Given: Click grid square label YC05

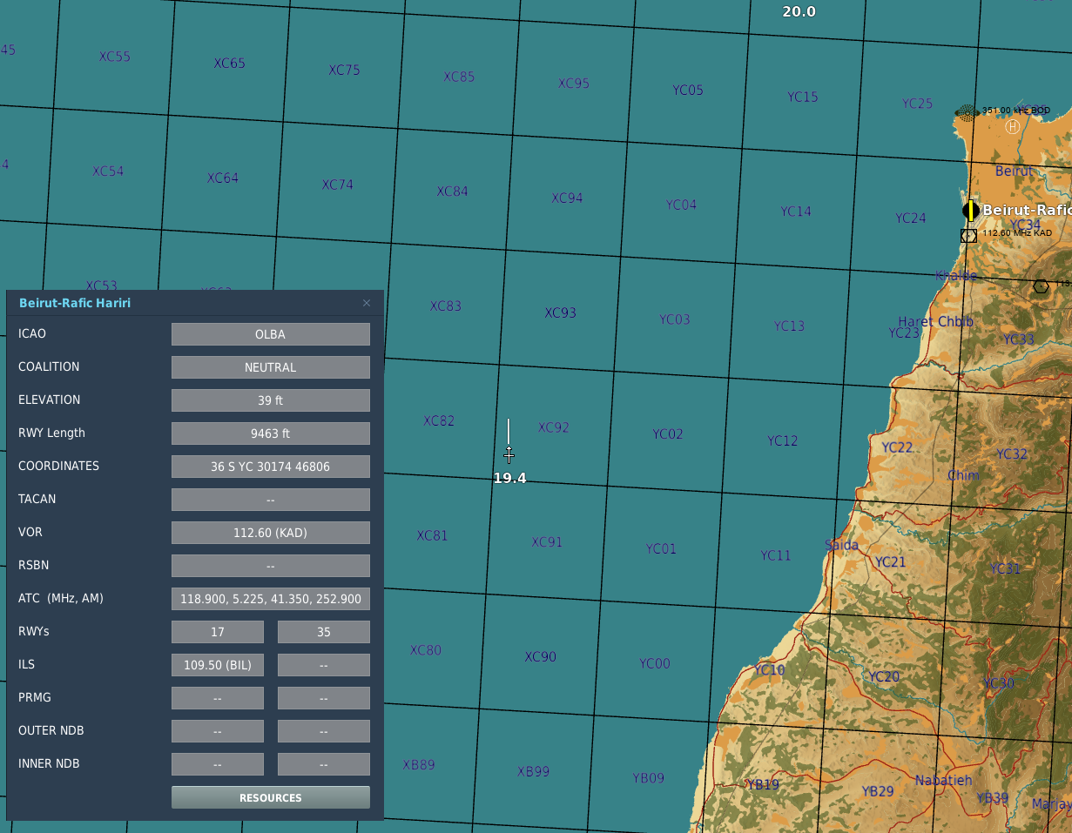Looking at the screenshot, I should coord(688,90).
